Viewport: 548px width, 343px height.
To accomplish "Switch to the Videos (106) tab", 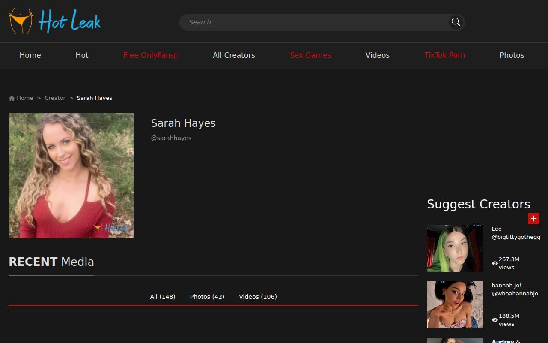I will point(258,296).
